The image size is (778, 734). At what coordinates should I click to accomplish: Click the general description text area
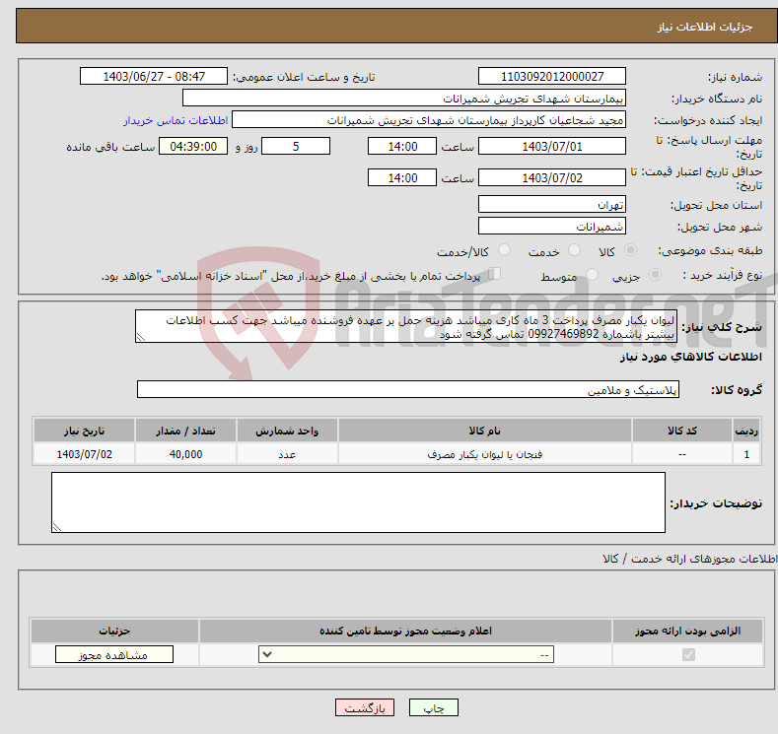pos(406,327)
